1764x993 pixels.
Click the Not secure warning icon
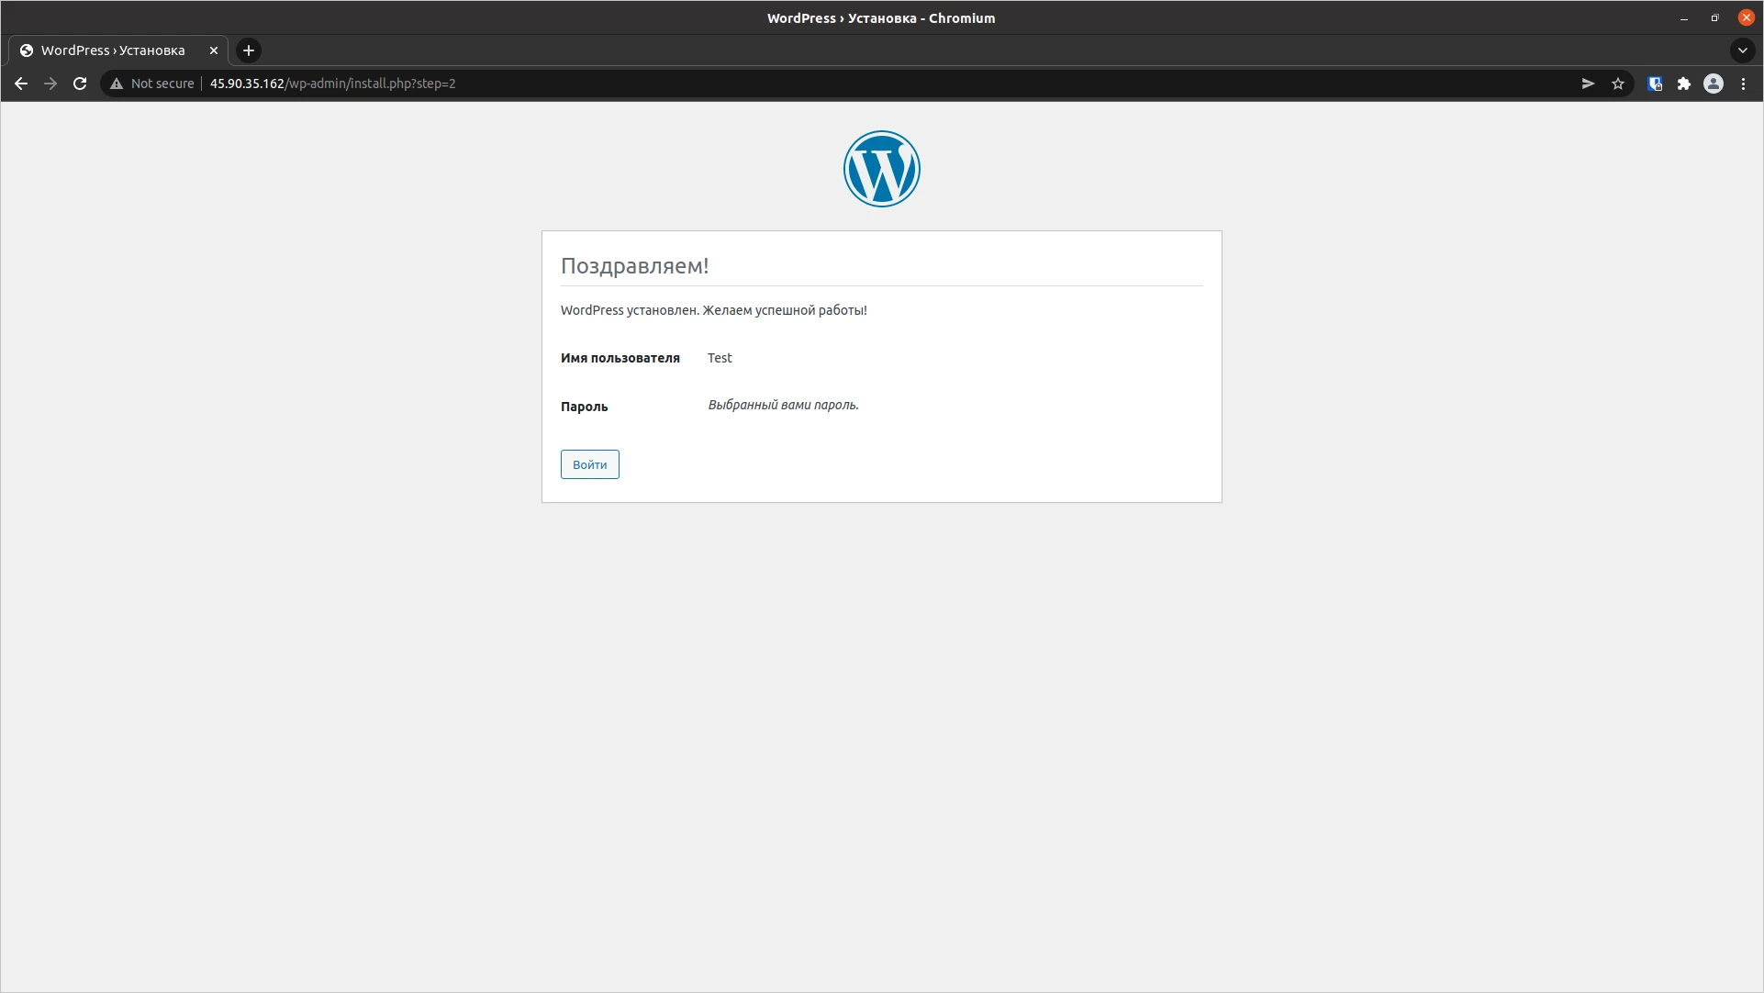click(117, 84)
